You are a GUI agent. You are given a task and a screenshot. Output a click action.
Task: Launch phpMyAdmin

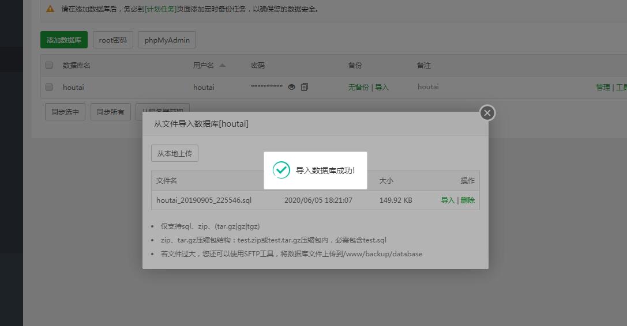(x=167, y=40)
